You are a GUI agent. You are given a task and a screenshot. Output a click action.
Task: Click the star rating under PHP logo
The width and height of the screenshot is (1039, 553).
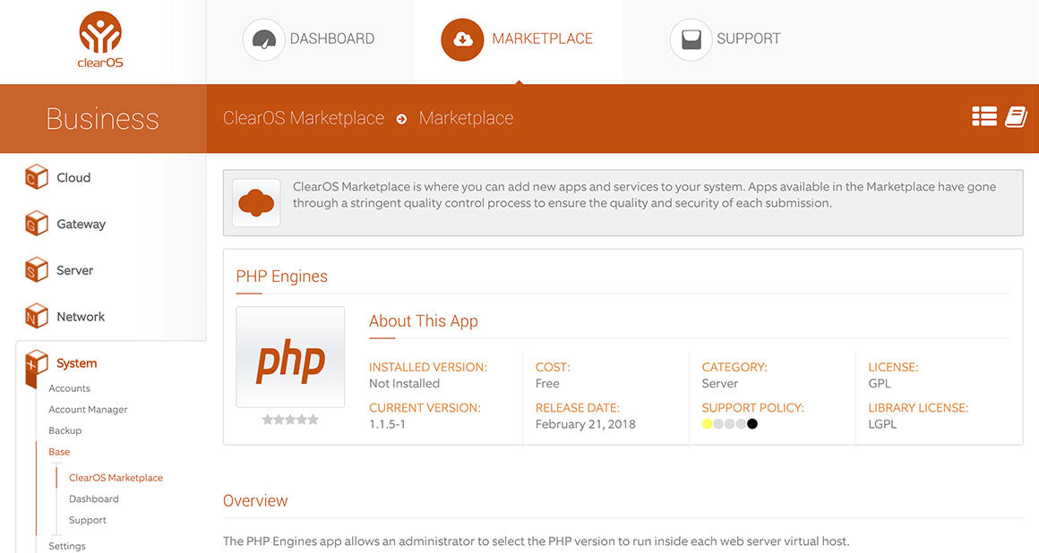(x=290, y=419)
